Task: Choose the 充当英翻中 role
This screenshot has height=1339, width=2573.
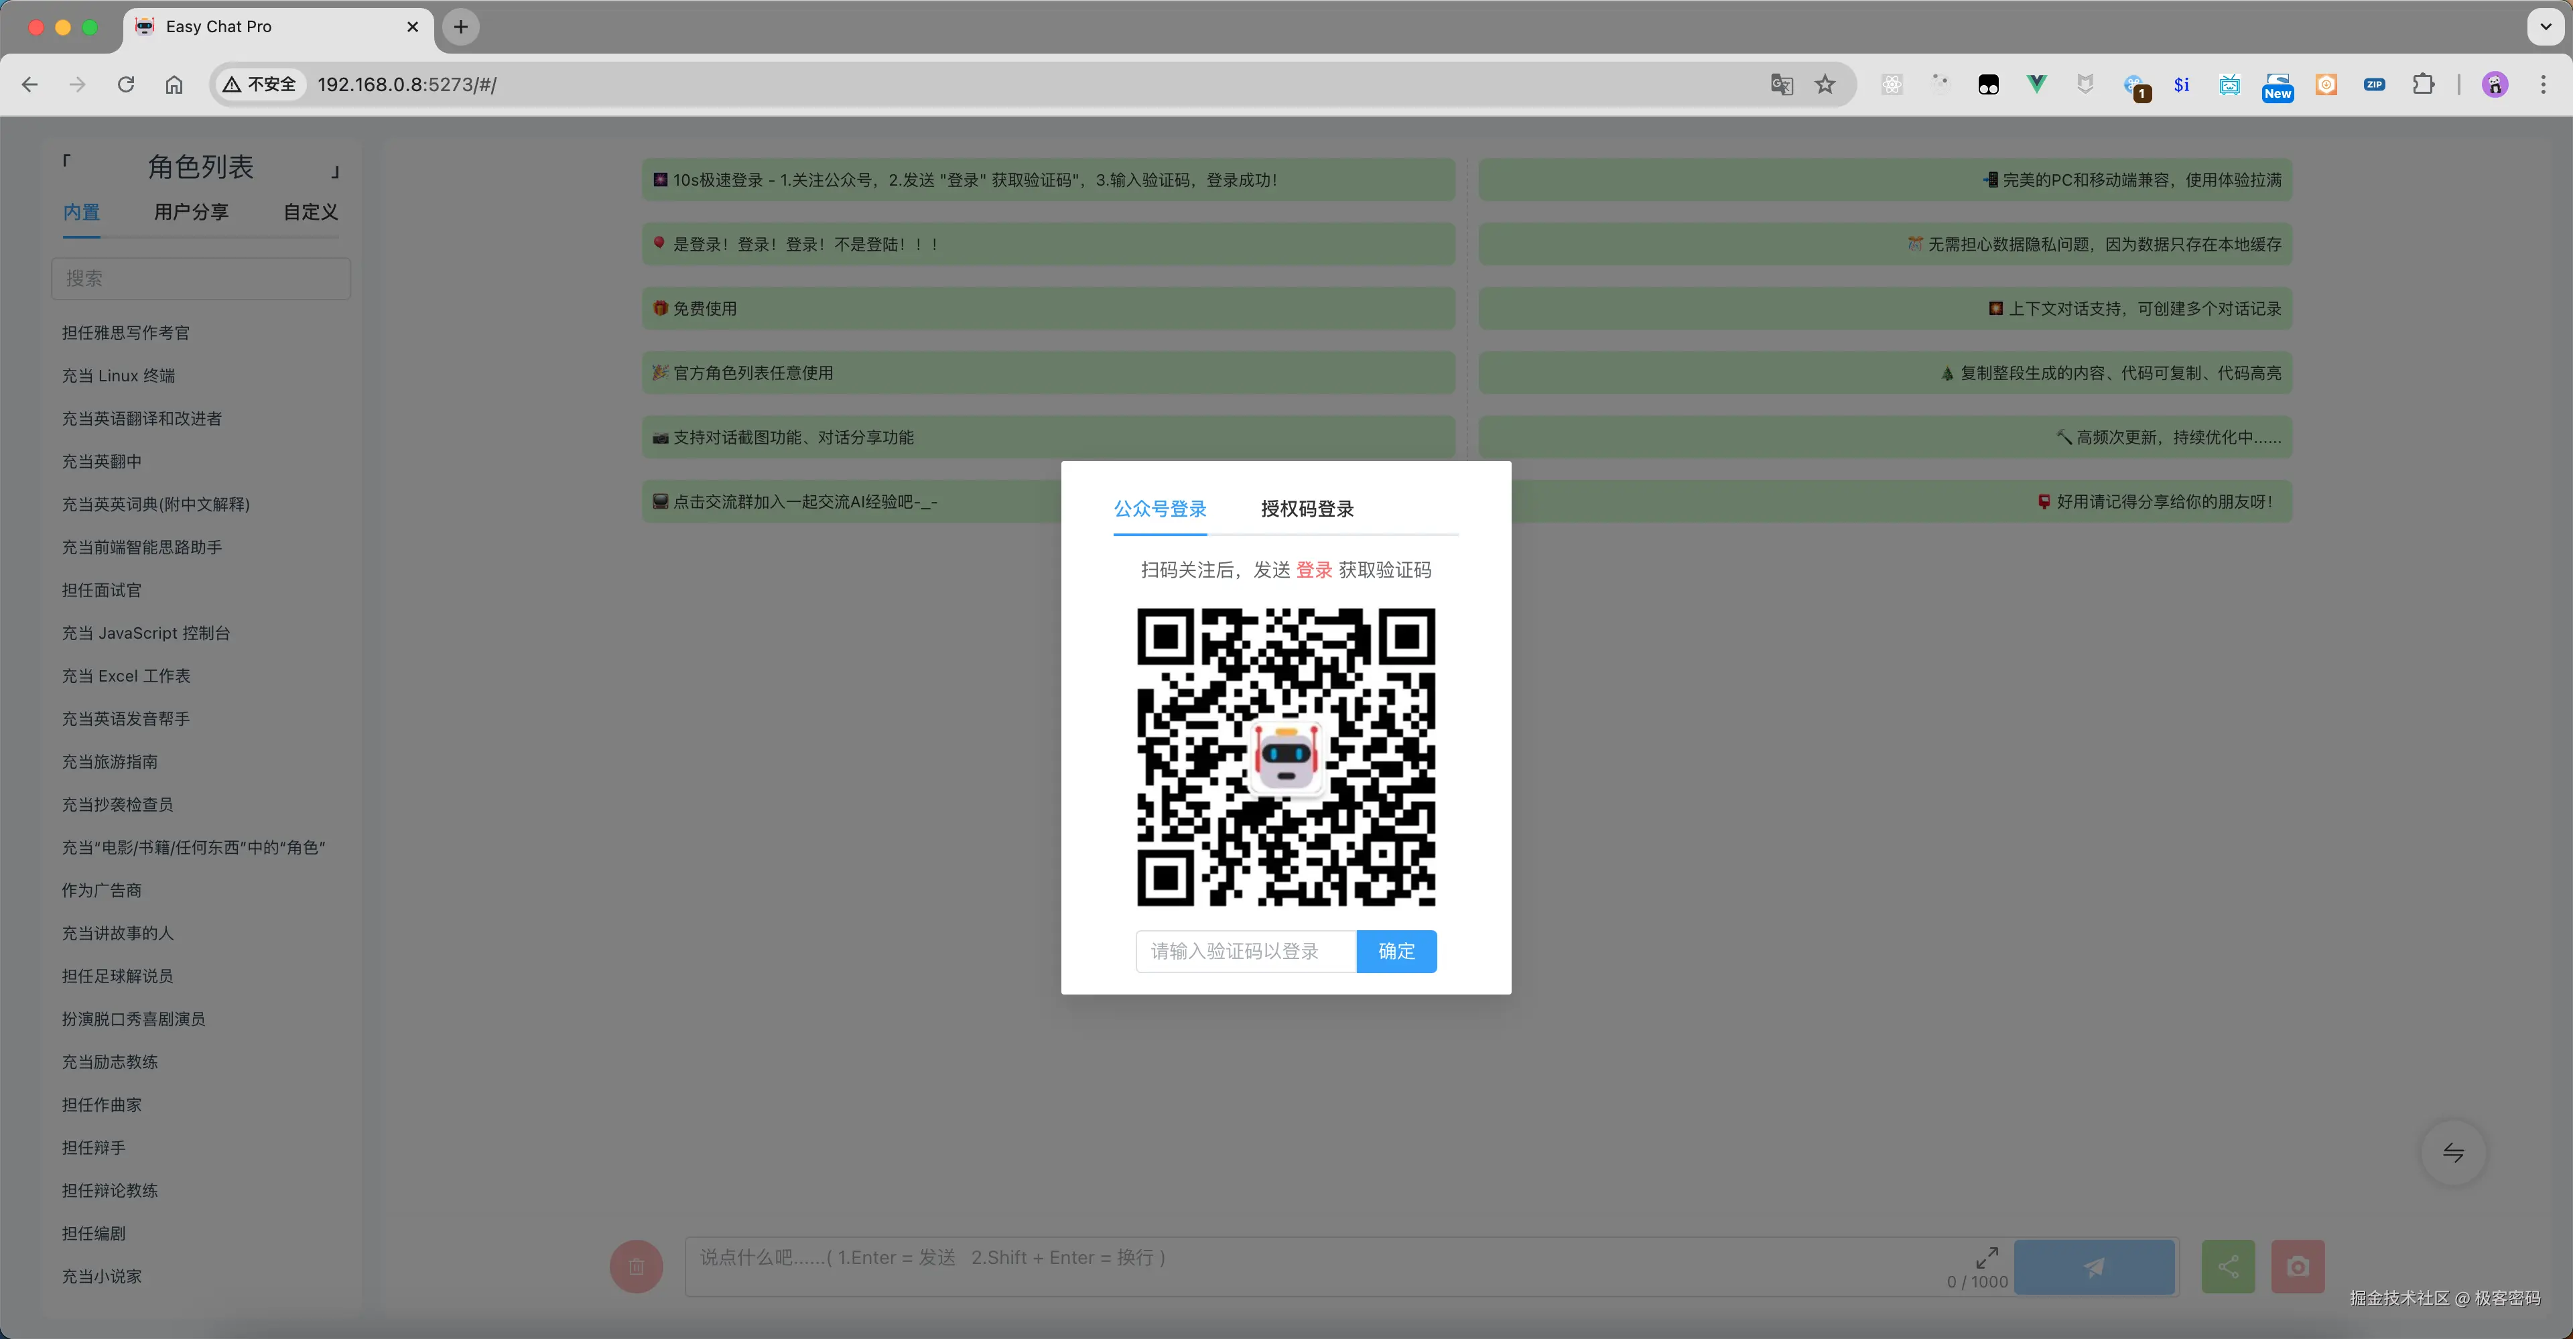Action: [x=102, y=462]
